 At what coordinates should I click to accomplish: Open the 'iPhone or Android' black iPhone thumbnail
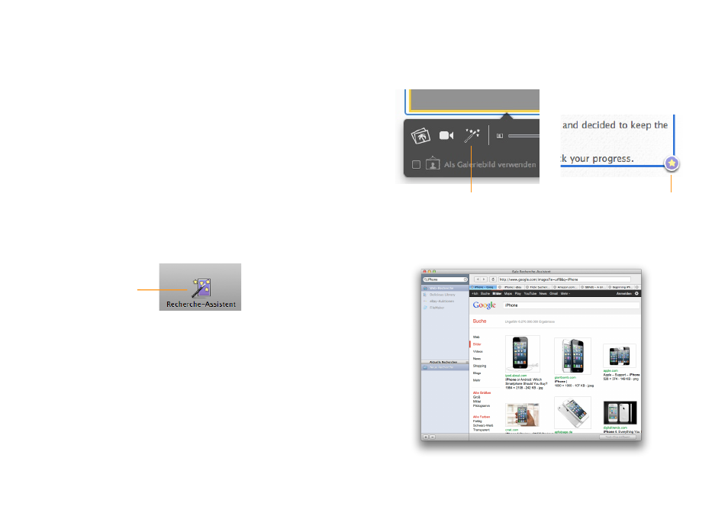coord(523,354)
